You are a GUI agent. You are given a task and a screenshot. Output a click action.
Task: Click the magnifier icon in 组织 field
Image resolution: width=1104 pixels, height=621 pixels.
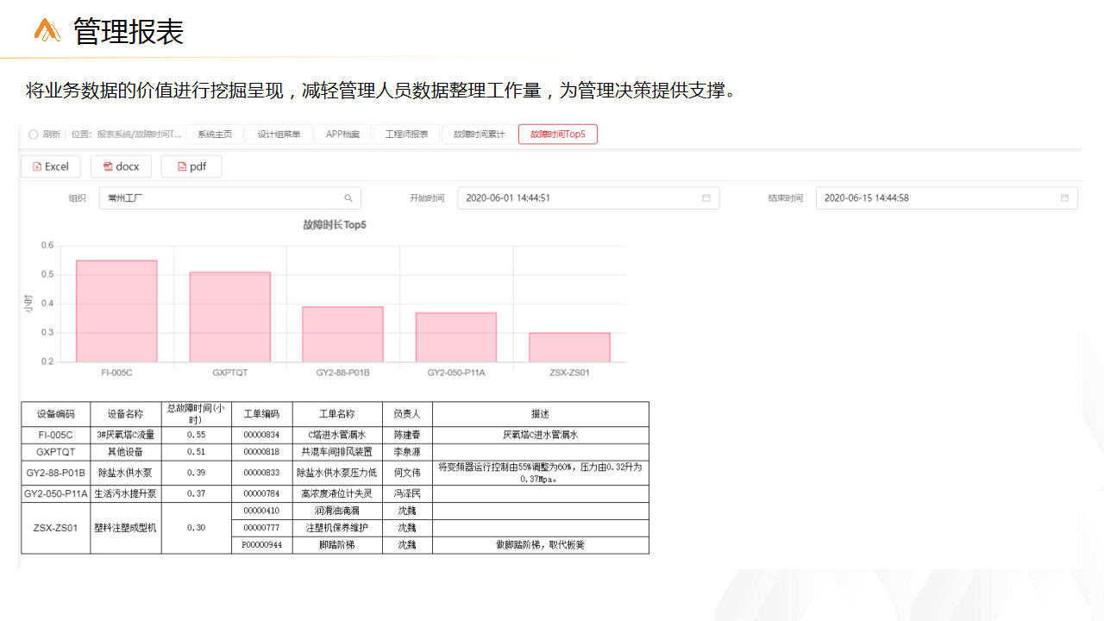tap(348, 198)
